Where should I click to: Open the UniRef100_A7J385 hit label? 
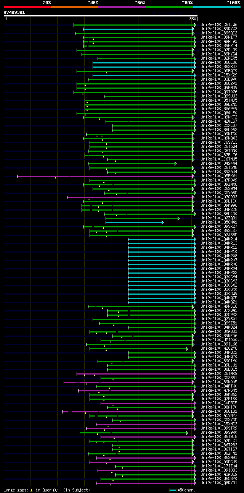218,235
